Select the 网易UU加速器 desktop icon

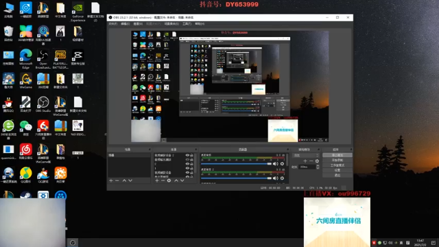[x=43, y=35]
